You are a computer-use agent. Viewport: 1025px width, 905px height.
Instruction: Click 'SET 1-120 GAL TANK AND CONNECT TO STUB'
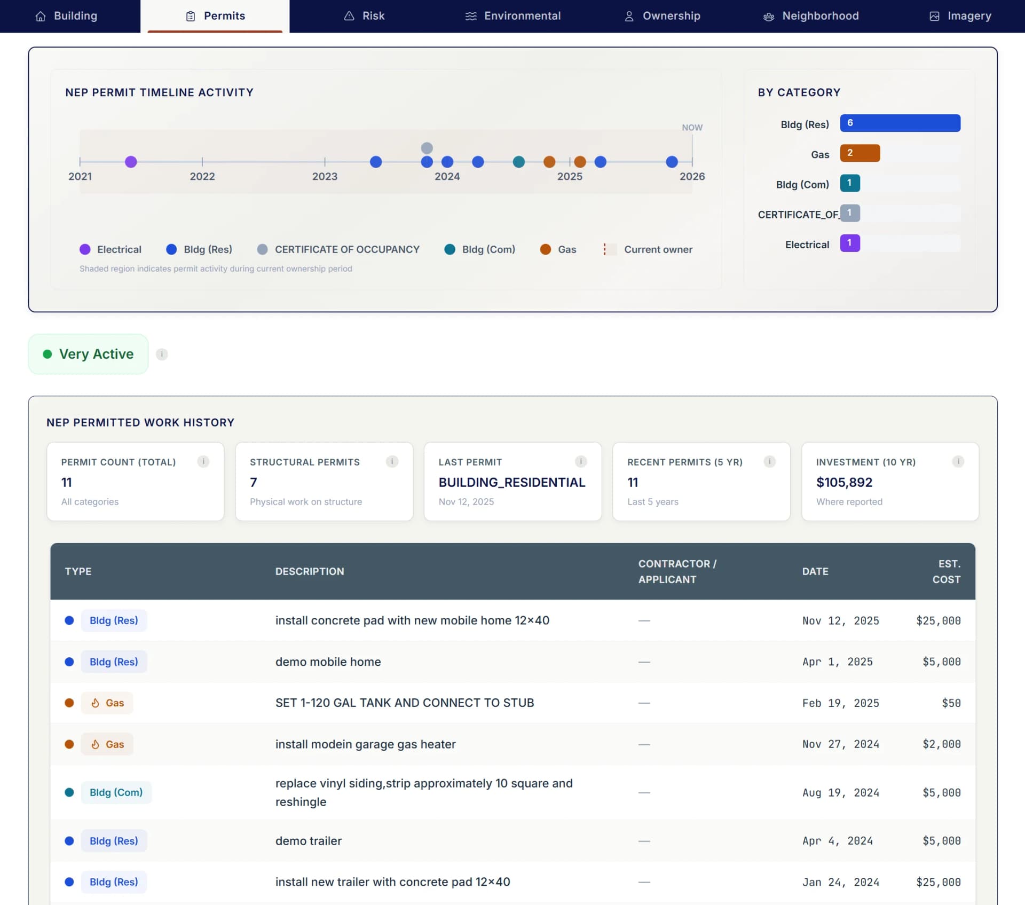tap(405, 703)
